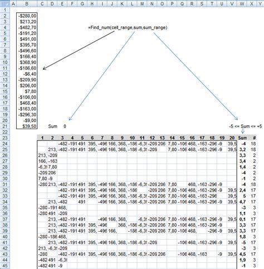
Task: Select cell with $491,00
Action: tap(27, 39)
